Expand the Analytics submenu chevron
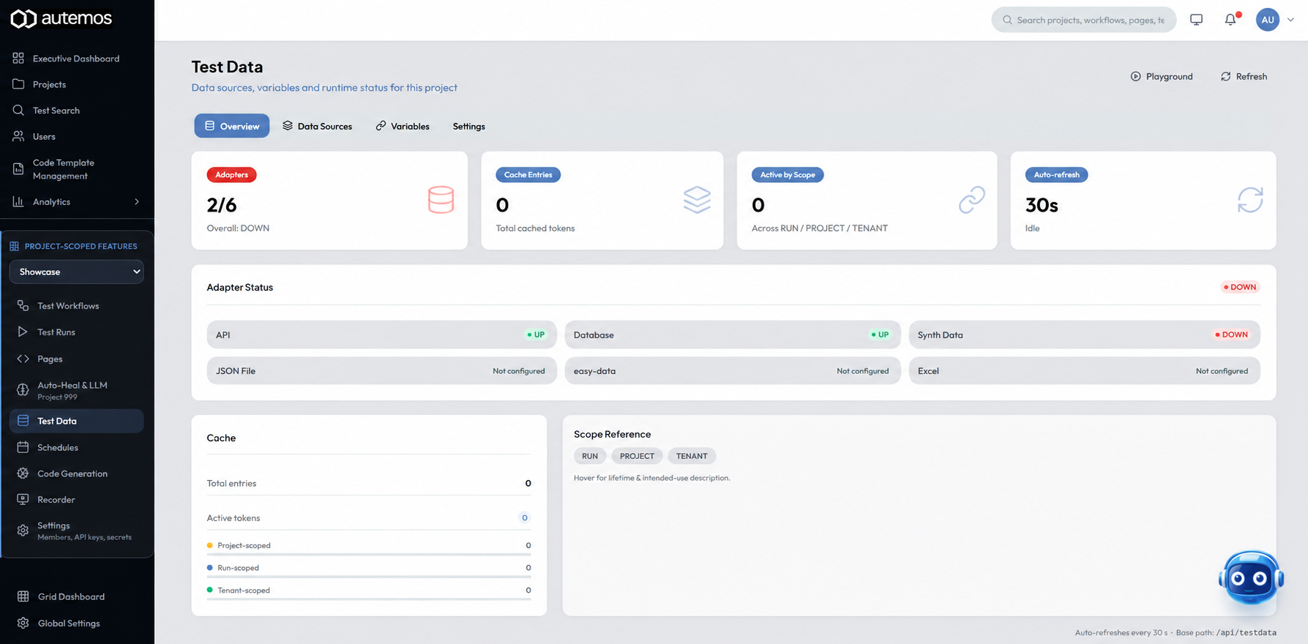 [x=136, y=201]
